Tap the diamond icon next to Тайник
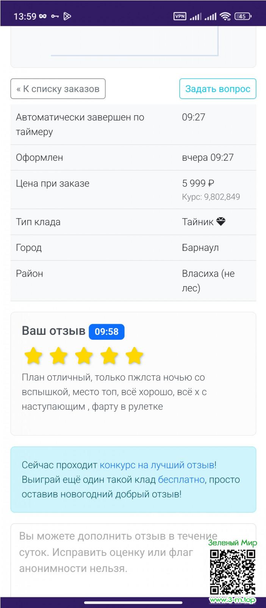The width and height of the screenshot is (266, 608). click(221, 222)
